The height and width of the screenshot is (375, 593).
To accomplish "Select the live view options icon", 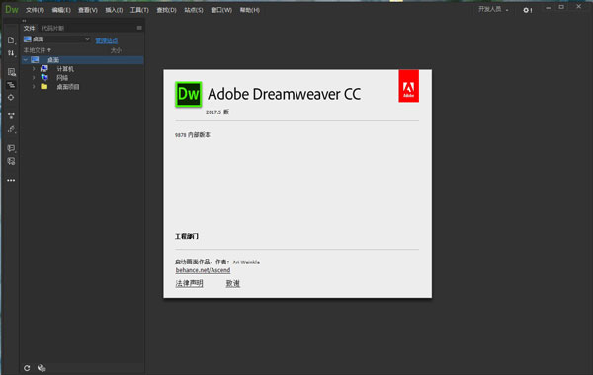I will point(11,72).
